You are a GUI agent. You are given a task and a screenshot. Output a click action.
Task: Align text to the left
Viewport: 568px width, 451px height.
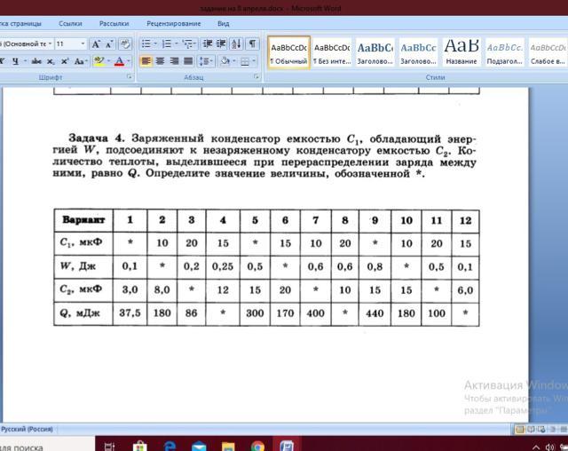(146, 61)
